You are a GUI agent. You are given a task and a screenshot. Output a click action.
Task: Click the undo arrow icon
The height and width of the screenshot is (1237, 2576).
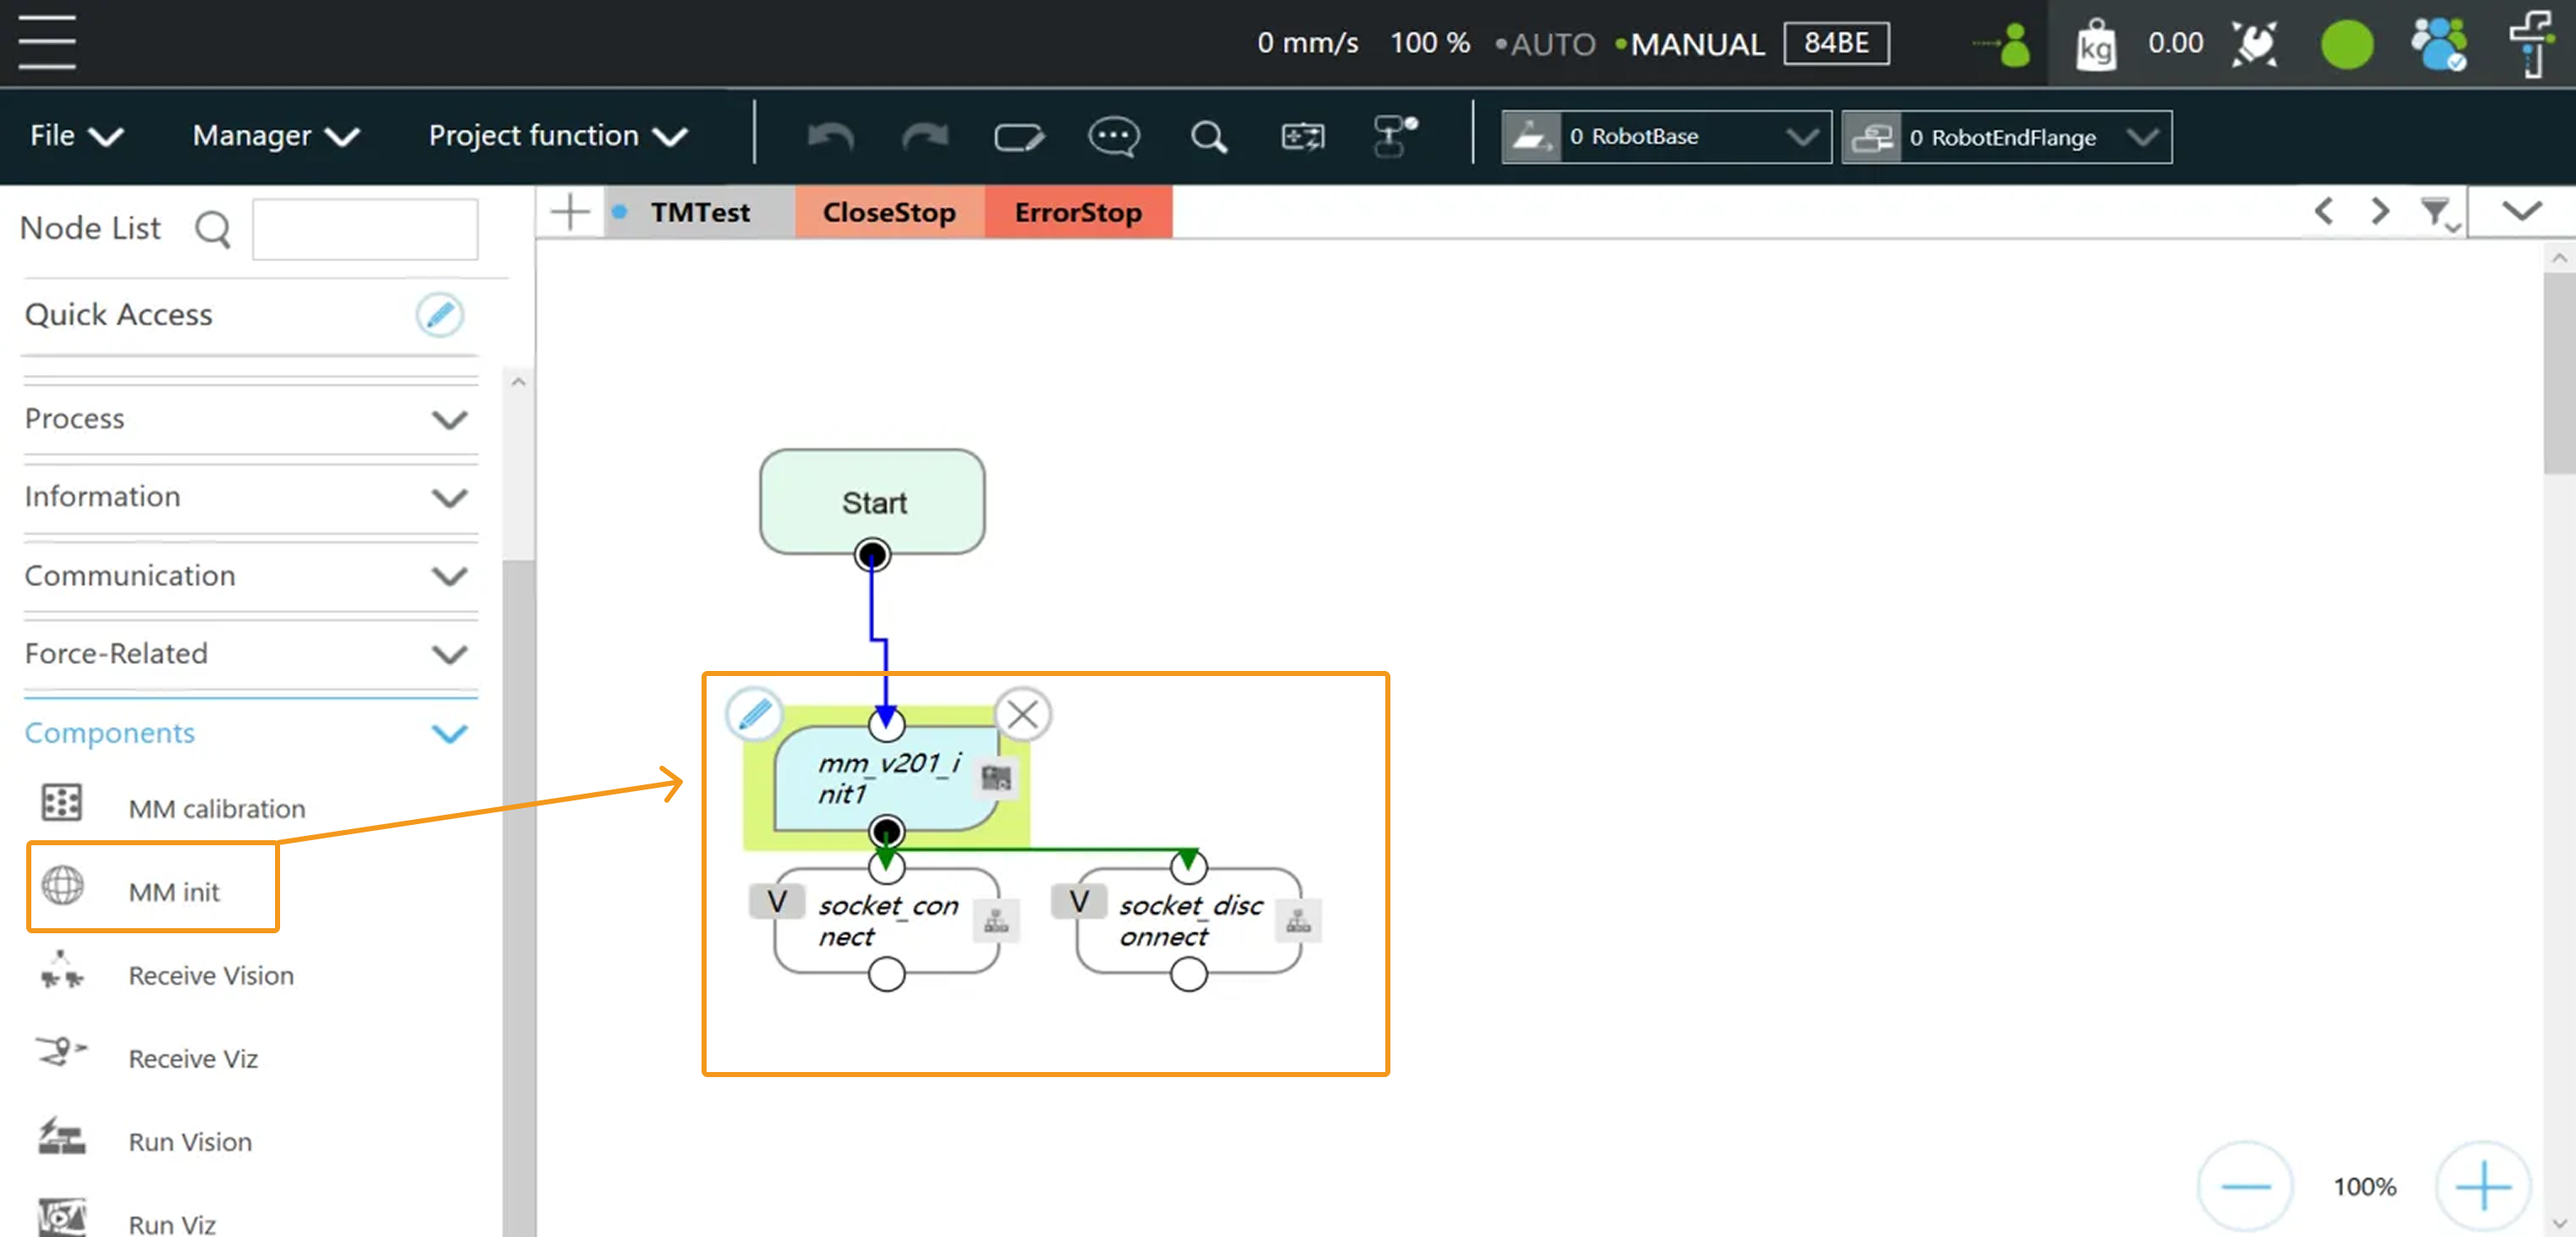coord(830,136)
